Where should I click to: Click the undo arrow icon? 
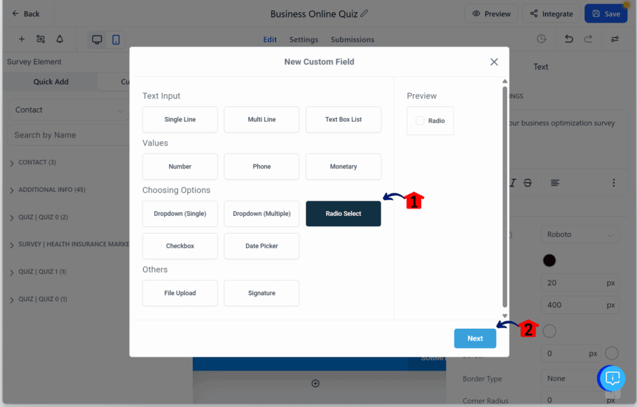coord(569,39)
